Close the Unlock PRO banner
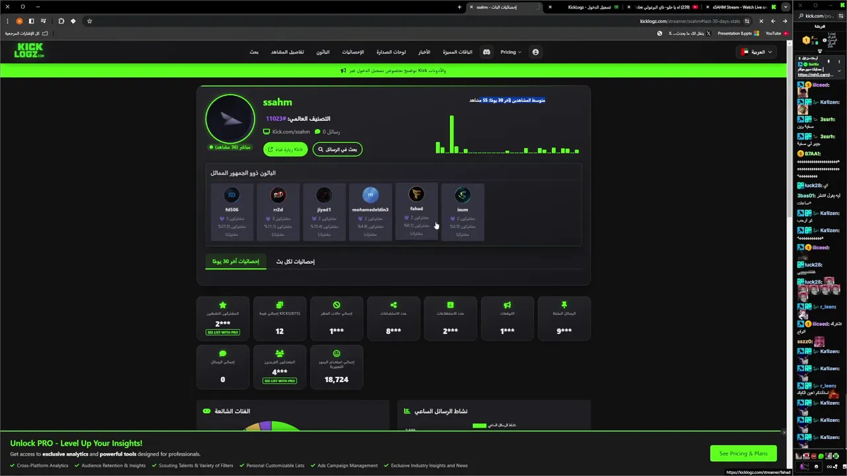This screenshot has height=476, width=847. point(784,432)
